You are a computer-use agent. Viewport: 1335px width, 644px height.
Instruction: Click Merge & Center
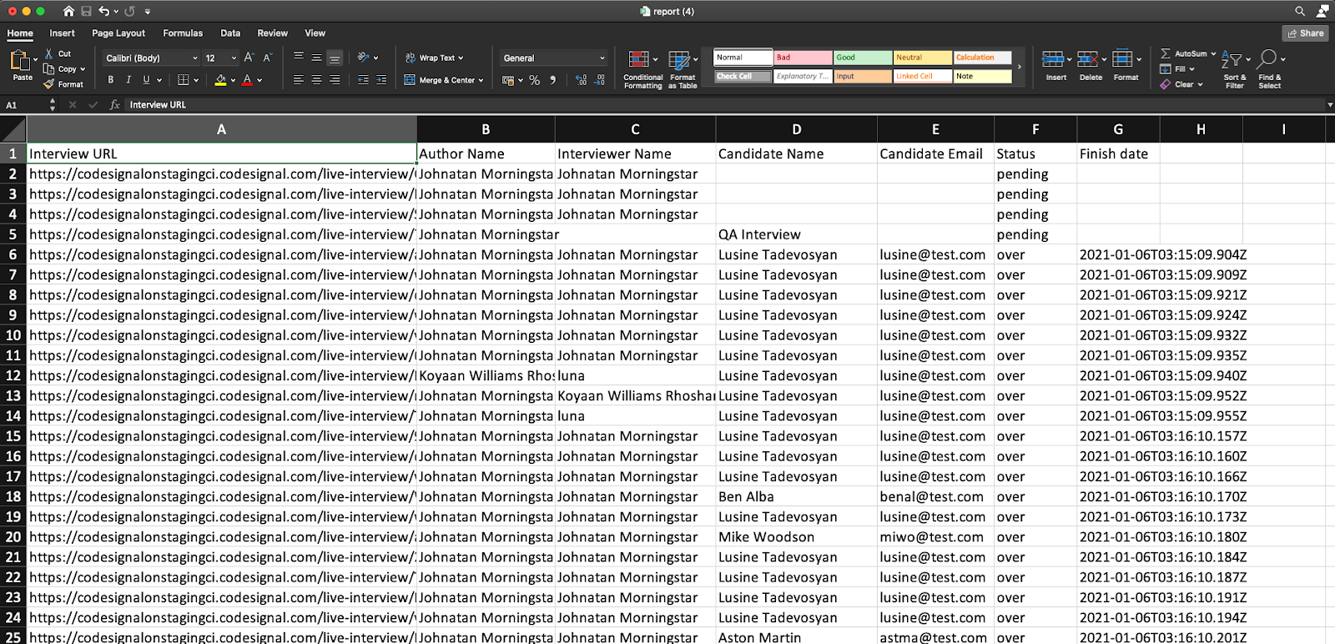[444, 80]
